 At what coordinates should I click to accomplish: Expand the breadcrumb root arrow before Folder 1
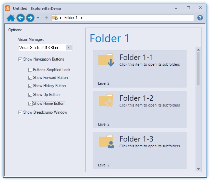(61, 18)
